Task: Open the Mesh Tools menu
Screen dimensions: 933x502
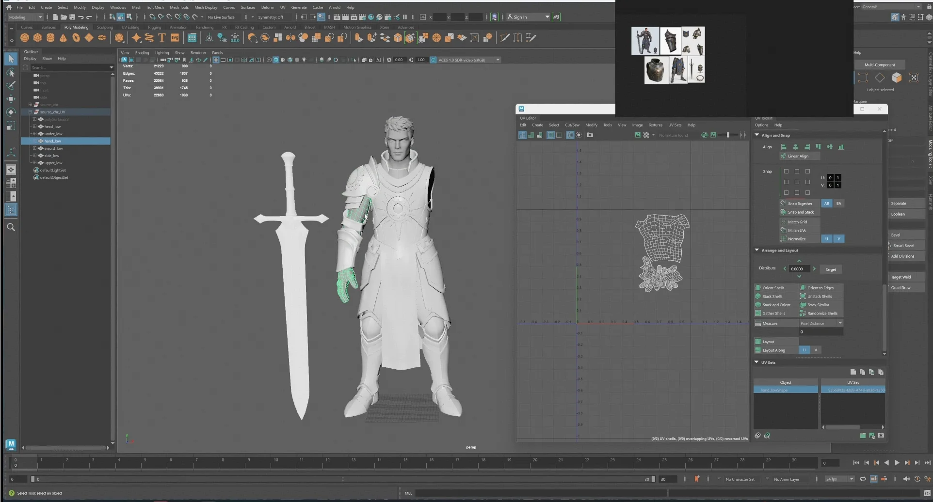Action: tap(179, 7)
